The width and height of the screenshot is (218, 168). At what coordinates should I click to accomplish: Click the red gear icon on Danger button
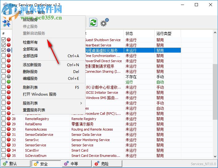pos(97,164)
